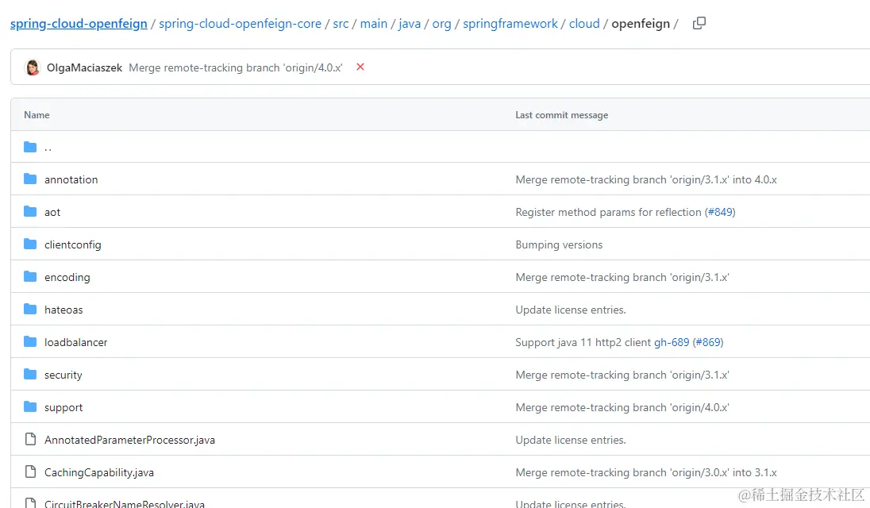Click the openfeign current directory text

(641, 24)
